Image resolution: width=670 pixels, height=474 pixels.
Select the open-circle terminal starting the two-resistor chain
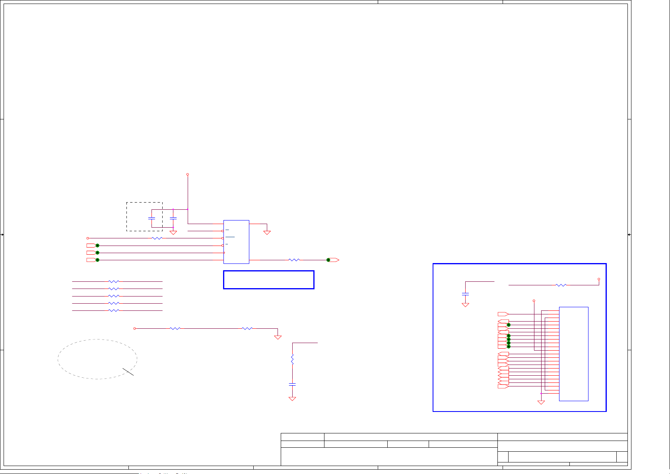[134, 329]
